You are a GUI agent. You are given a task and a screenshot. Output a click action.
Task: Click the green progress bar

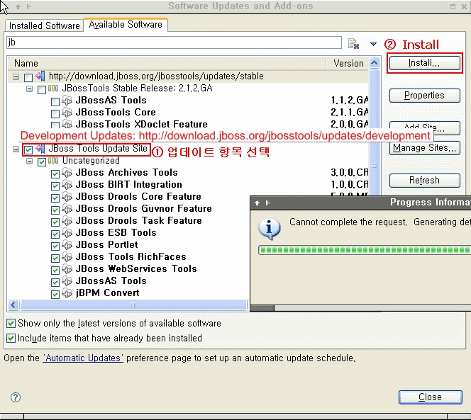click(365, 250)
